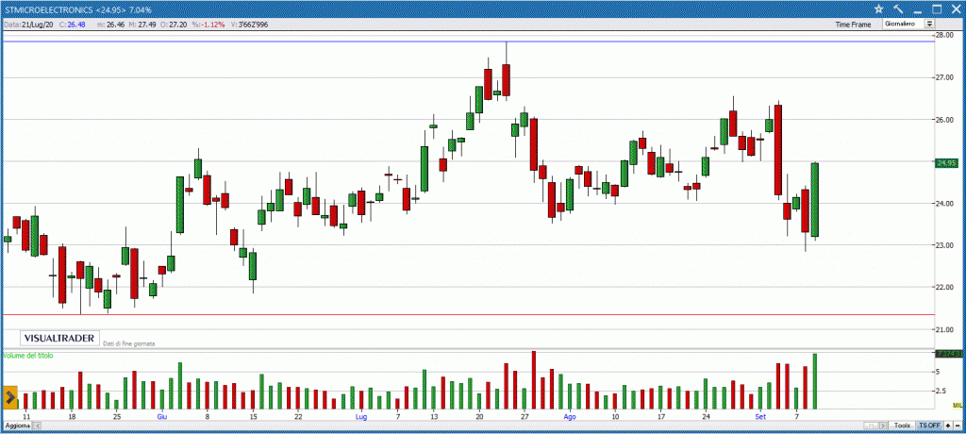
Task: Click the Time Frame dropdown arrow button
Action: tap(929, 24)
